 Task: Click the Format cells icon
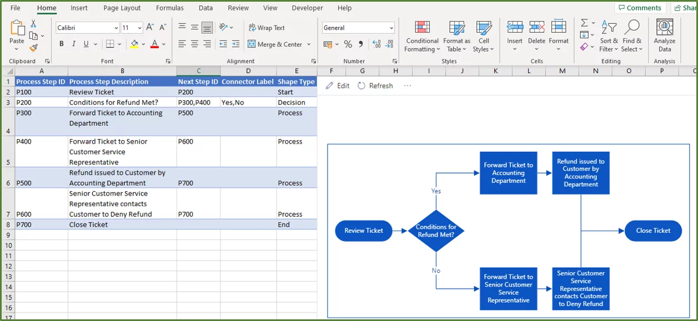(x=559, y=27)
